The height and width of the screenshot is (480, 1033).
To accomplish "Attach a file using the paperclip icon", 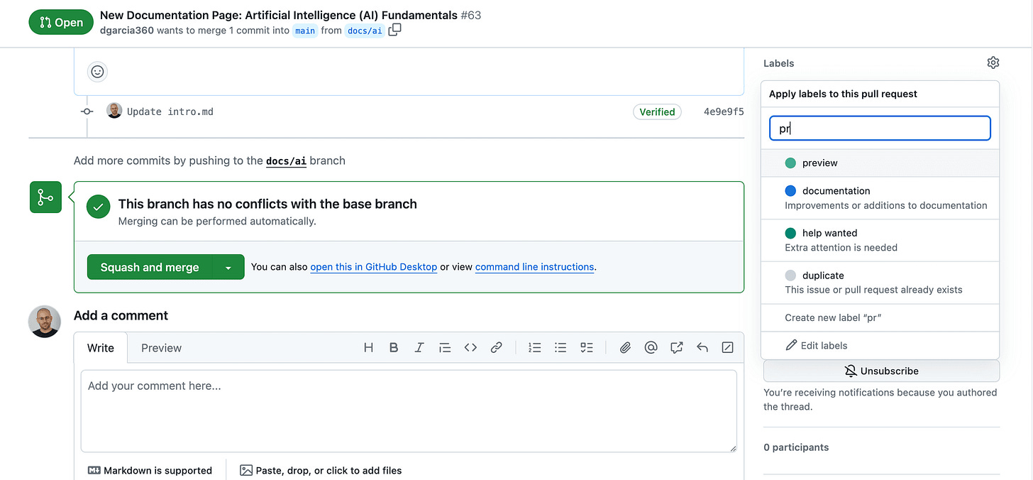I will [625, 347].
